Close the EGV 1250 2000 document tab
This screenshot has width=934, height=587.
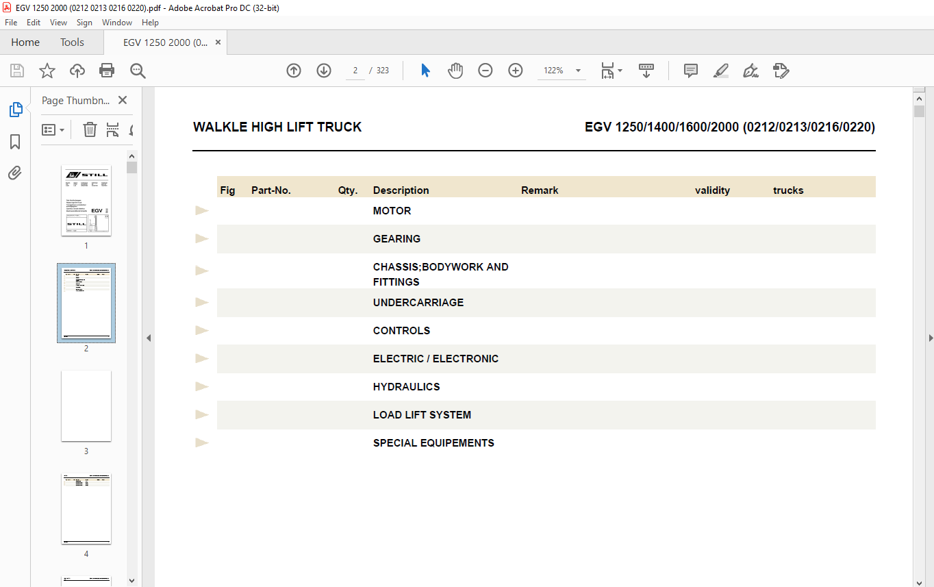tap(218, 42)
